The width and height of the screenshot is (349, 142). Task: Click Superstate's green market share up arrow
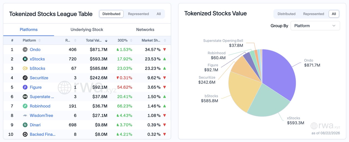(164, 97)
